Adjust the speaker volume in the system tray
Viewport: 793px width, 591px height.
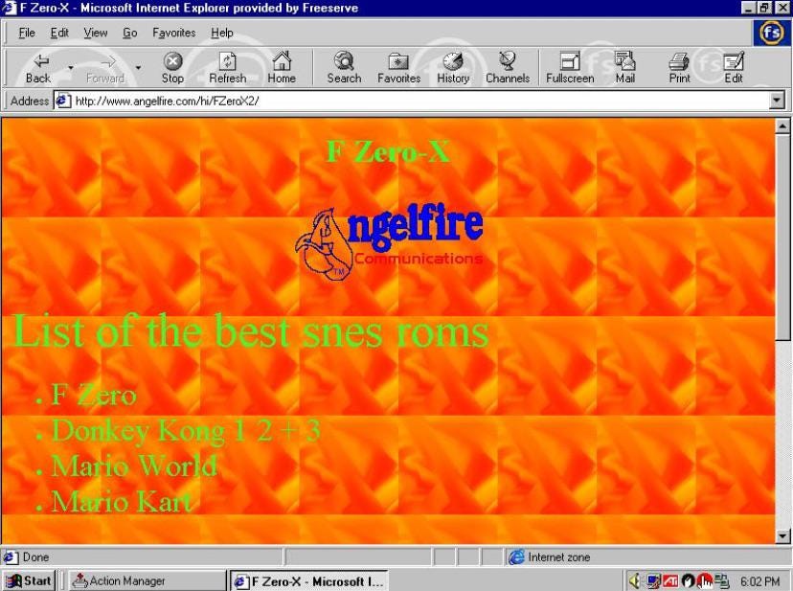[x=636, y=580]
